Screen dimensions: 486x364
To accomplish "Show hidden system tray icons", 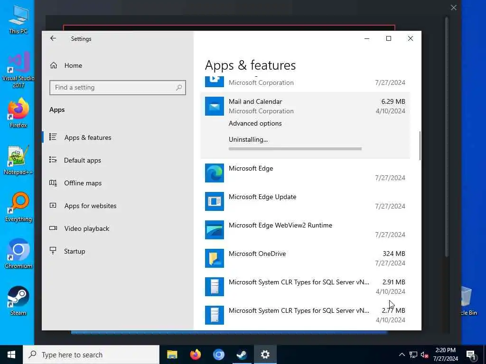I will tap(402, 355).
